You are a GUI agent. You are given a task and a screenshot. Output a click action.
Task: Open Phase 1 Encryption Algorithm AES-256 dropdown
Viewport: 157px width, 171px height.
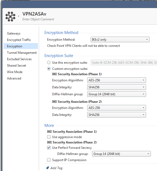(117, 80)
